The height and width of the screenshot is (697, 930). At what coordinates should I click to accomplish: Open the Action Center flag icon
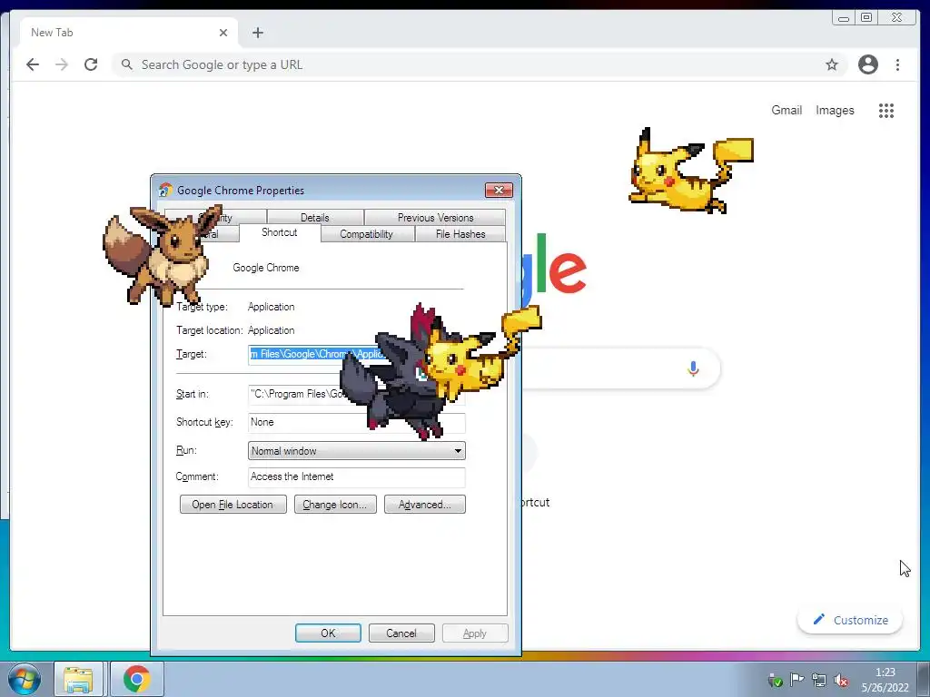point(796,681)
